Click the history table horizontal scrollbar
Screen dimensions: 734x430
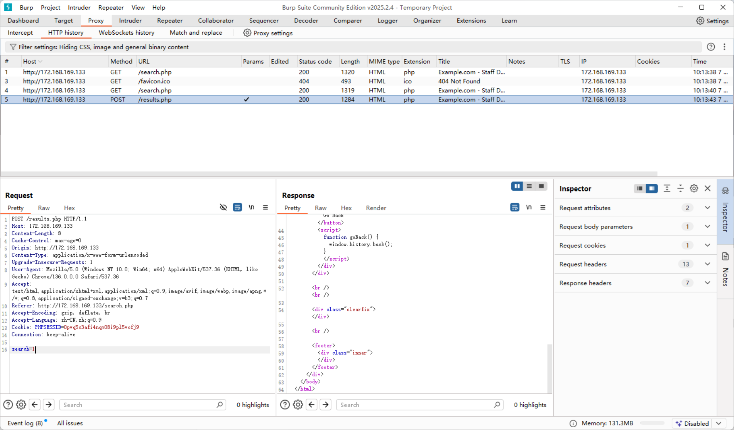pyautogui.click(x=329, y=174)
